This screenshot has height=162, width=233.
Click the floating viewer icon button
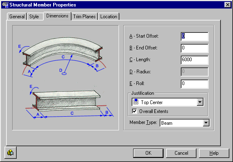[x=11, y=153]
